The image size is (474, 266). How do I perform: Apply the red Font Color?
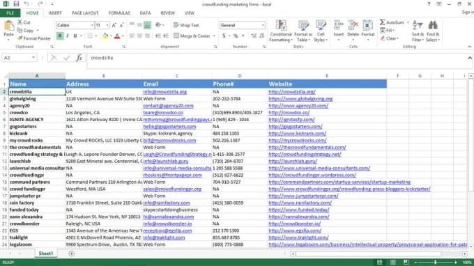click(x=117, y=36)
